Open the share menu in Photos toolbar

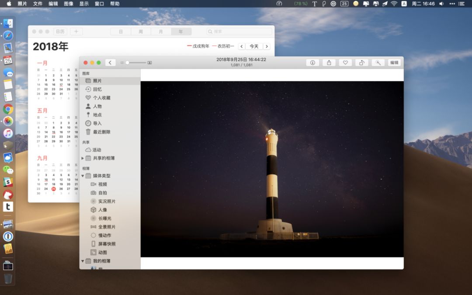click(329, 62)
